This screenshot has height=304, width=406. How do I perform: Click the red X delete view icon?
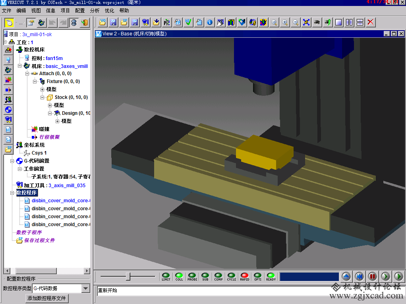371,22
